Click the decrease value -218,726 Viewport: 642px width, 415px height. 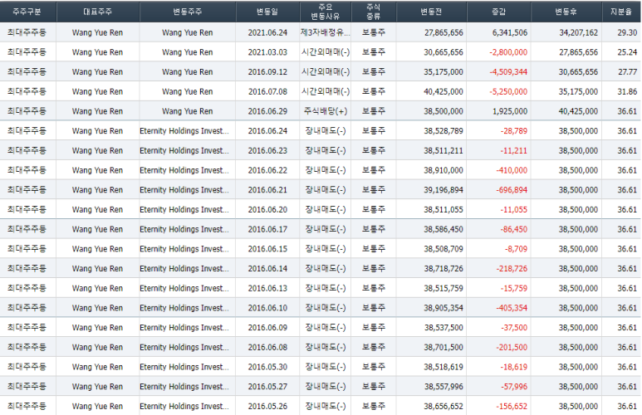click(512, 269)
